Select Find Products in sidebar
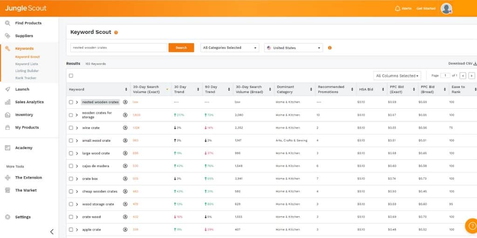The height and width of the screenshot is (238, 477). (x=28, y=23)
